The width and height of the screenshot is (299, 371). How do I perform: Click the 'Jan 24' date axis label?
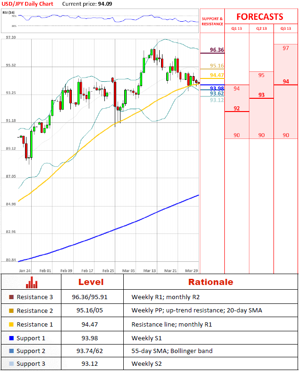[x=25, y=271]
